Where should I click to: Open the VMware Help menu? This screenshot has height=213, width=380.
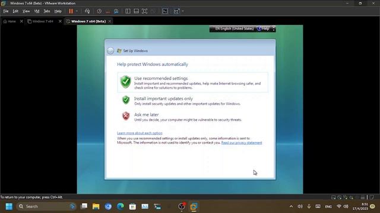(58, 11)
